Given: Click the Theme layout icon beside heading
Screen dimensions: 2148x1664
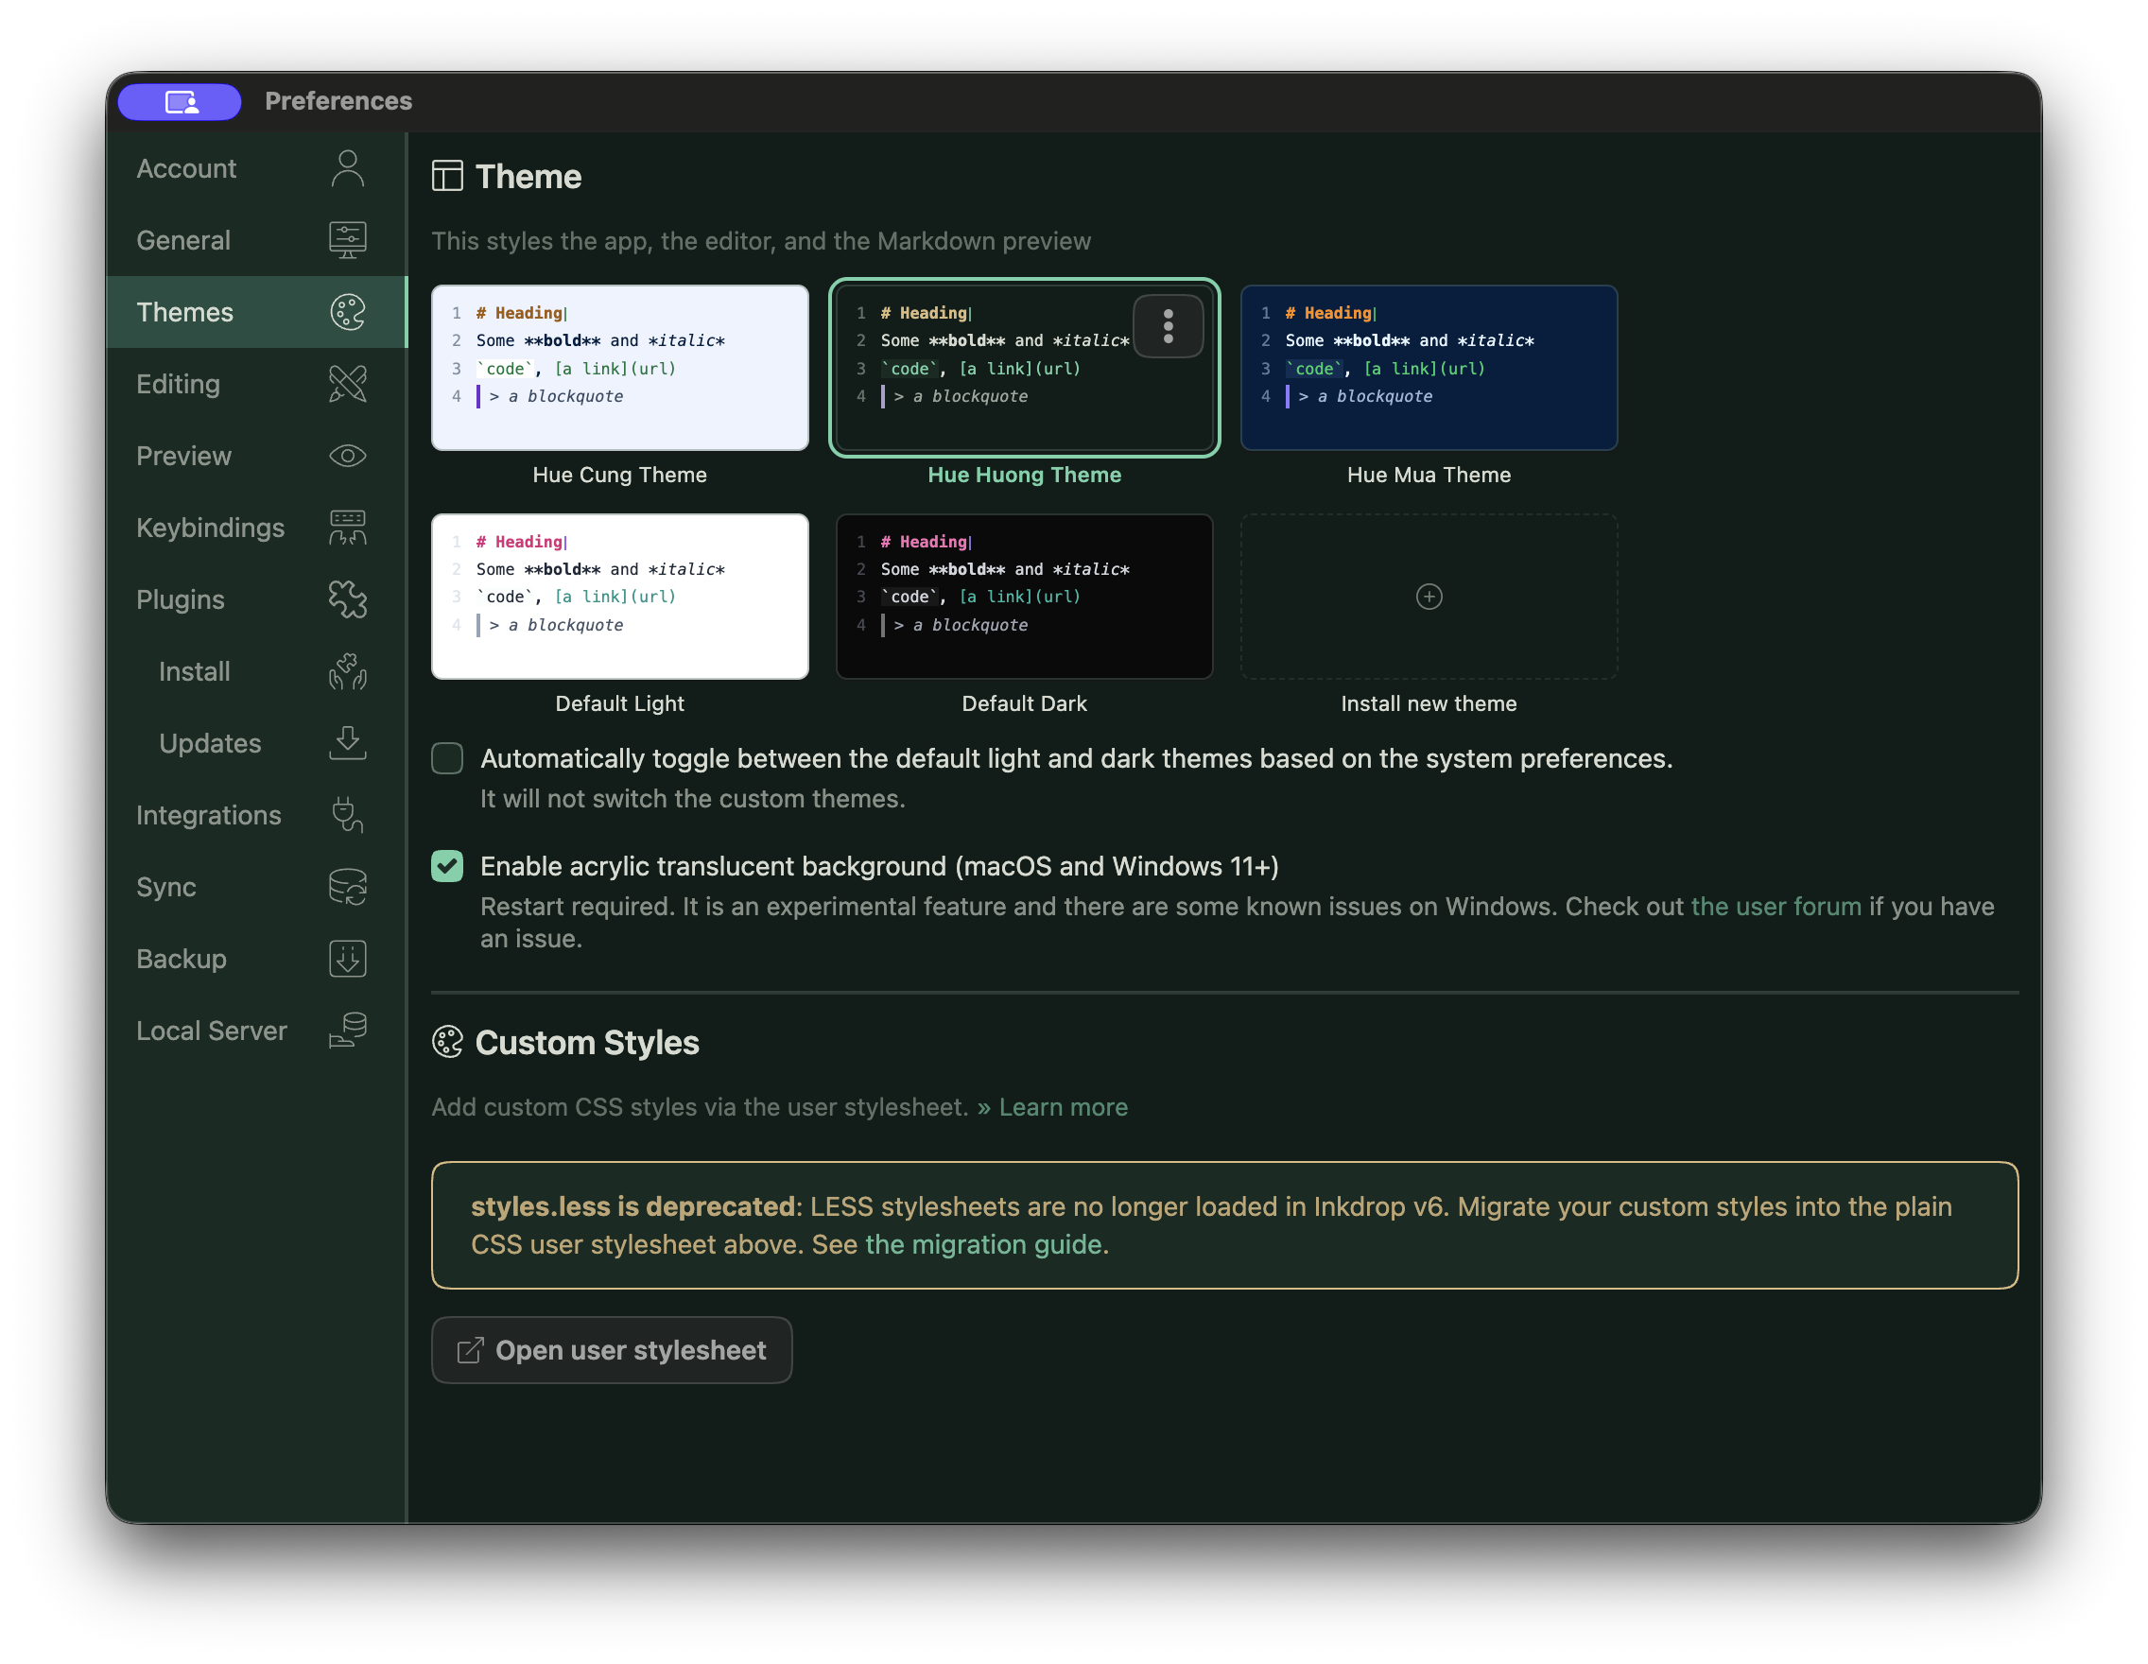Looking at the screenshot, I should [x=447, y=176].
